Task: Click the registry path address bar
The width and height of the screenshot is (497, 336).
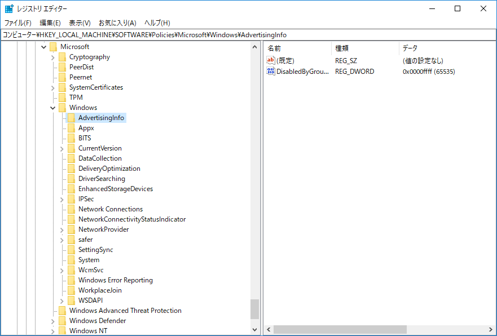Action: click(x=248, y=35)
